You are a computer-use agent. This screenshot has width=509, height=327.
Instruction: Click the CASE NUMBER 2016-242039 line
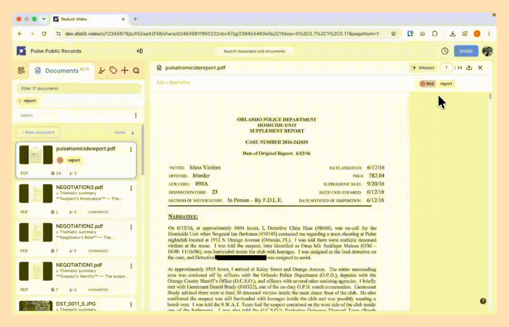(x=277, y=142)
